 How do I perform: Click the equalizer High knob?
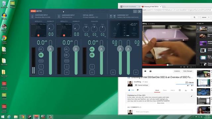pos(102,29)
